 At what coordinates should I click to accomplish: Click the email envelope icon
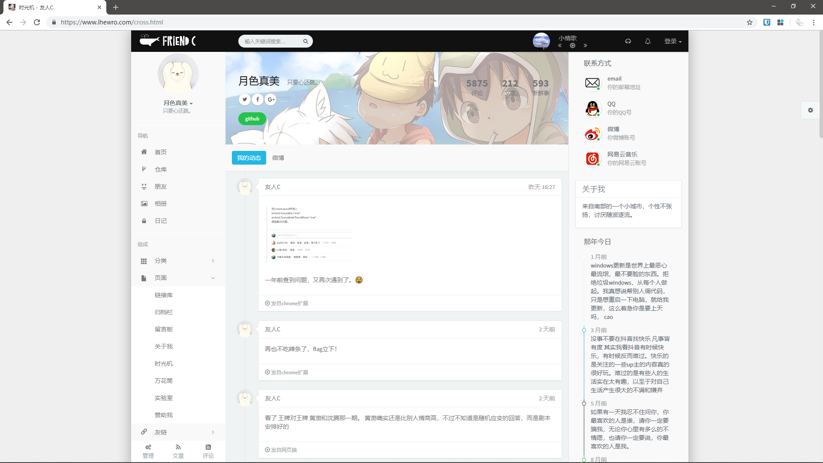click(x=592, y=83)
